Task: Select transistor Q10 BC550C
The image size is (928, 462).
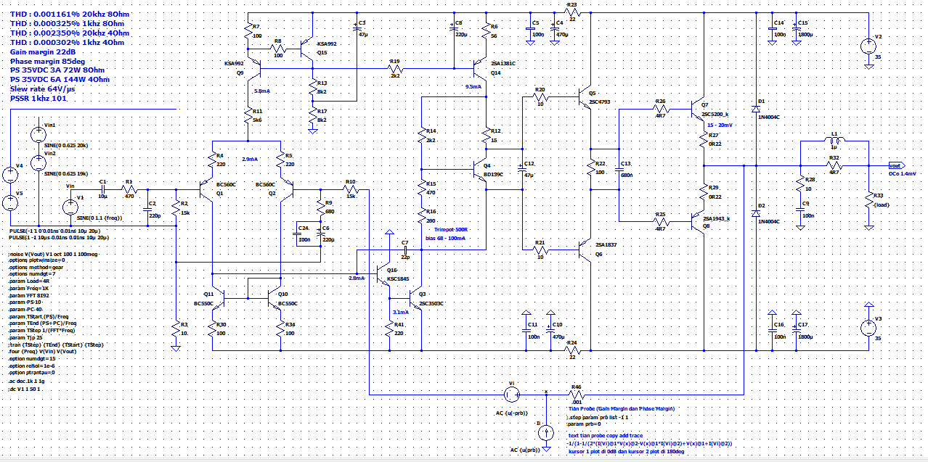Action: [274, 297]
